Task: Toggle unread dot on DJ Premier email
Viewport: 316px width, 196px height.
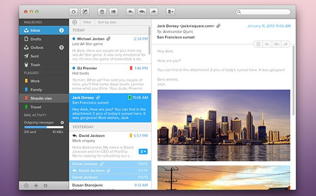Action: point(74,68)
